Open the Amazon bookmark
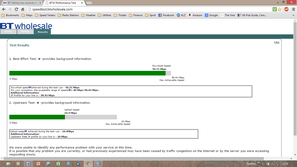 click(195, 15)
